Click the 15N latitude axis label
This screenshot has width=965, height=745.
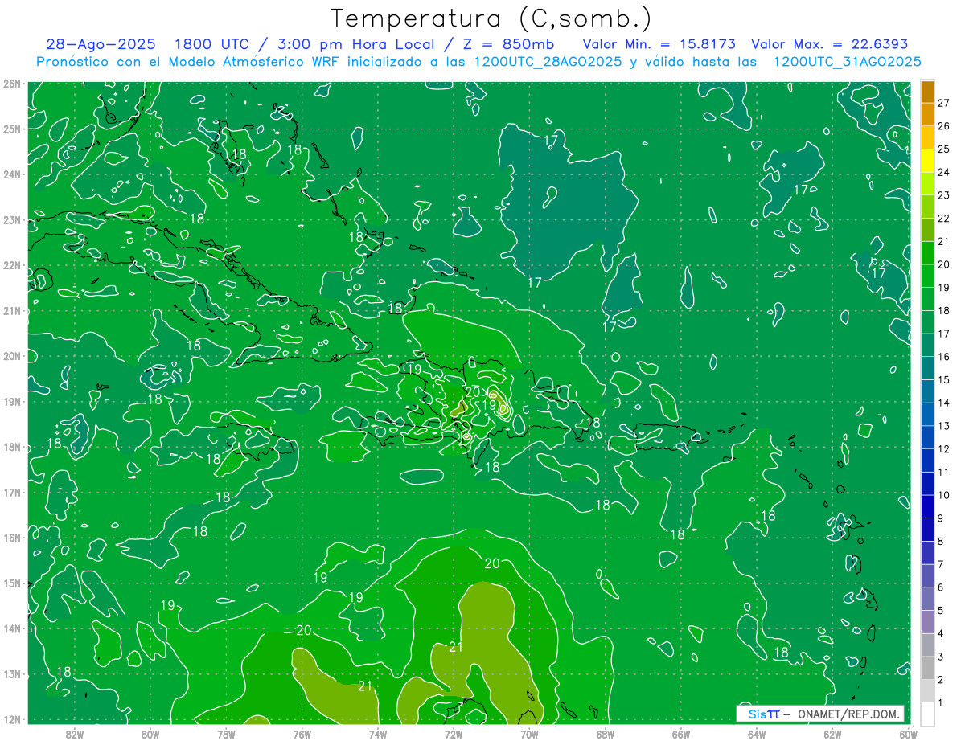[x=11, y=583]
